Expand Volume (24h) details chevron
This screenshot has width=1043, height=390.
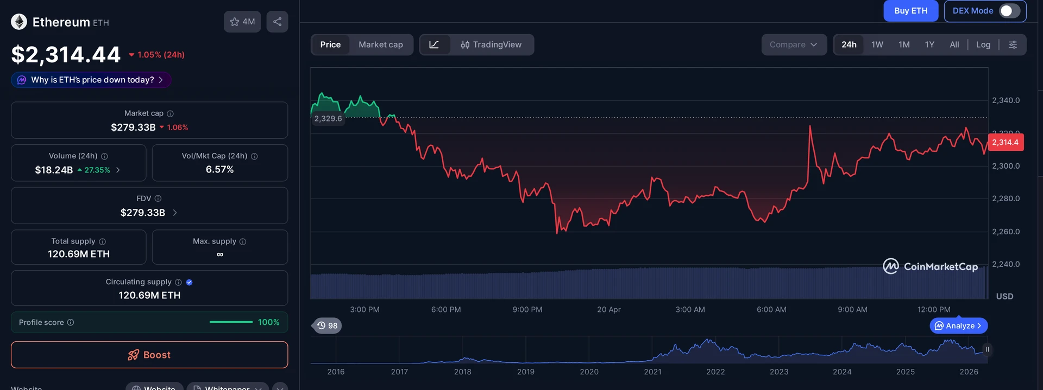coord(118,170)
